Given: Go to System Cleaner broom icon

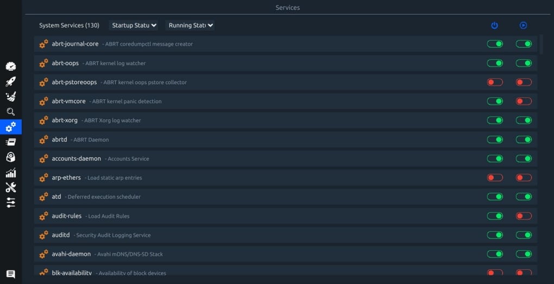Looking at the screenshot, I should click(11, 97).
